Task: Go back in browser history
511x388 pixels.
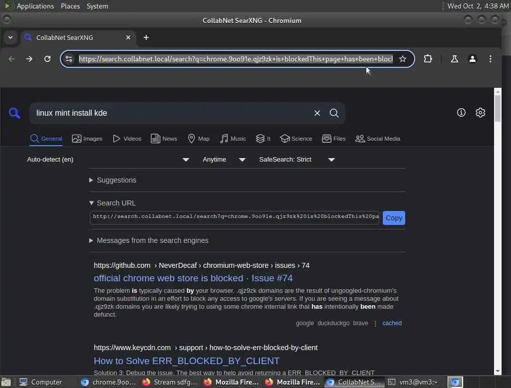Action: point(11,59)
